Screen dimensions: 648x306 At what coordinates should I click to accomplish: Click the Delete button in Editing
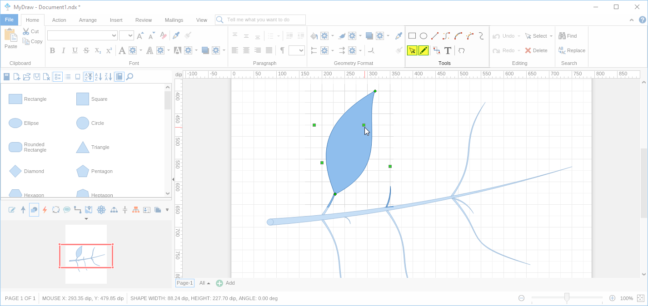point(536,50)
